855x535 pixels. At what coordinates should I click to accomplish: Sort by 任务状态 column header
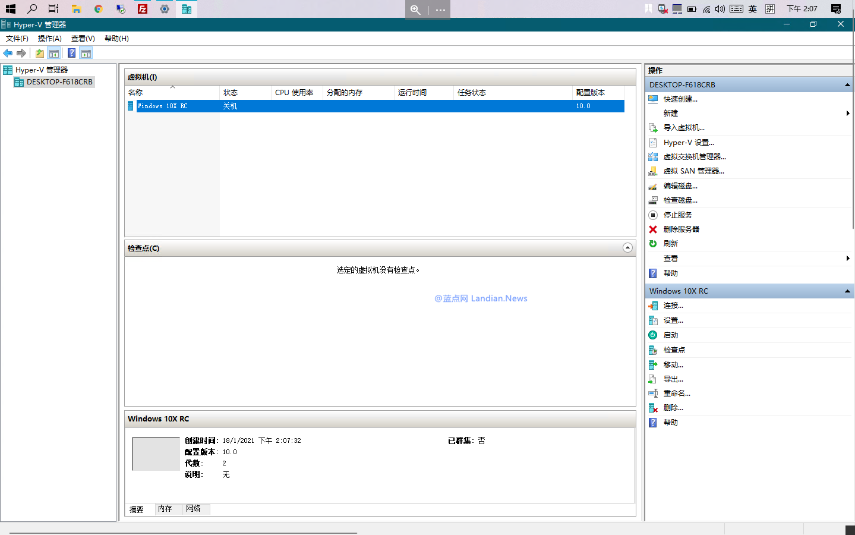[x=513, y=93]
